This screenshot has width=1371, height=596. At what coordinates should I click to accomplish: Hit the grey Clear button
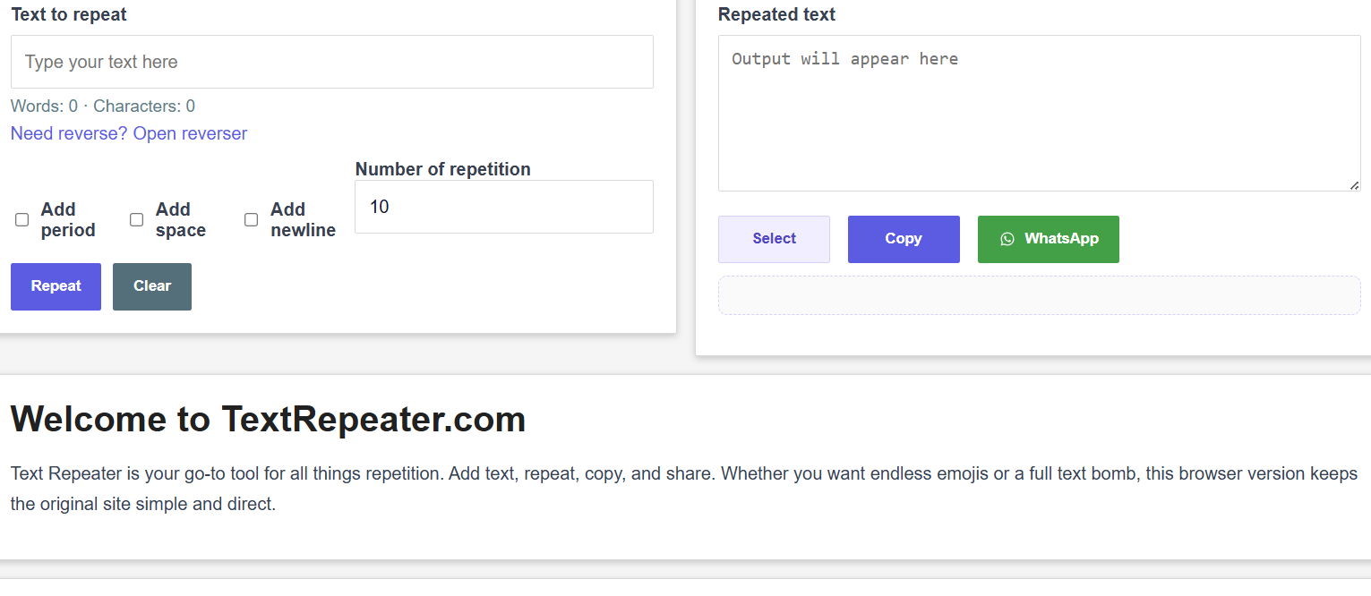152,286
